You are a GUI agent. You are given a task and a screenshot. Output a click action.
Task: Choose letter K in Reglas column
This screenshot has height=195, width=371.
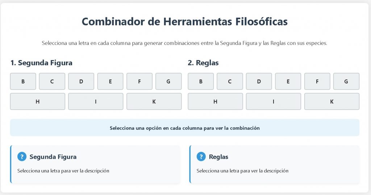tap(332, 101)
